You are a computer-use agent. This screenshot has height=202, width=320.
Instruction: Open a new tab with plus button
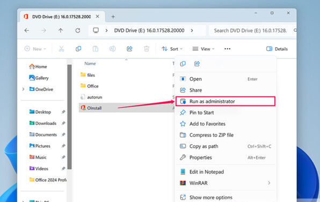(x=113, y=17)
